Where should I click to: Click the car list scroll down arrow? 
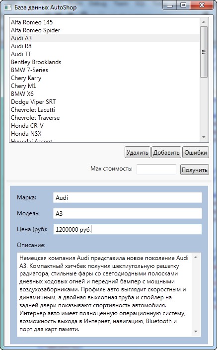(x=204, y=137)
